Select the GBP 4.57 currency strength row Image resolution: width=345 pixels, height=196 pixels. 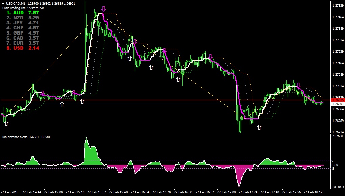click(23, 33)
